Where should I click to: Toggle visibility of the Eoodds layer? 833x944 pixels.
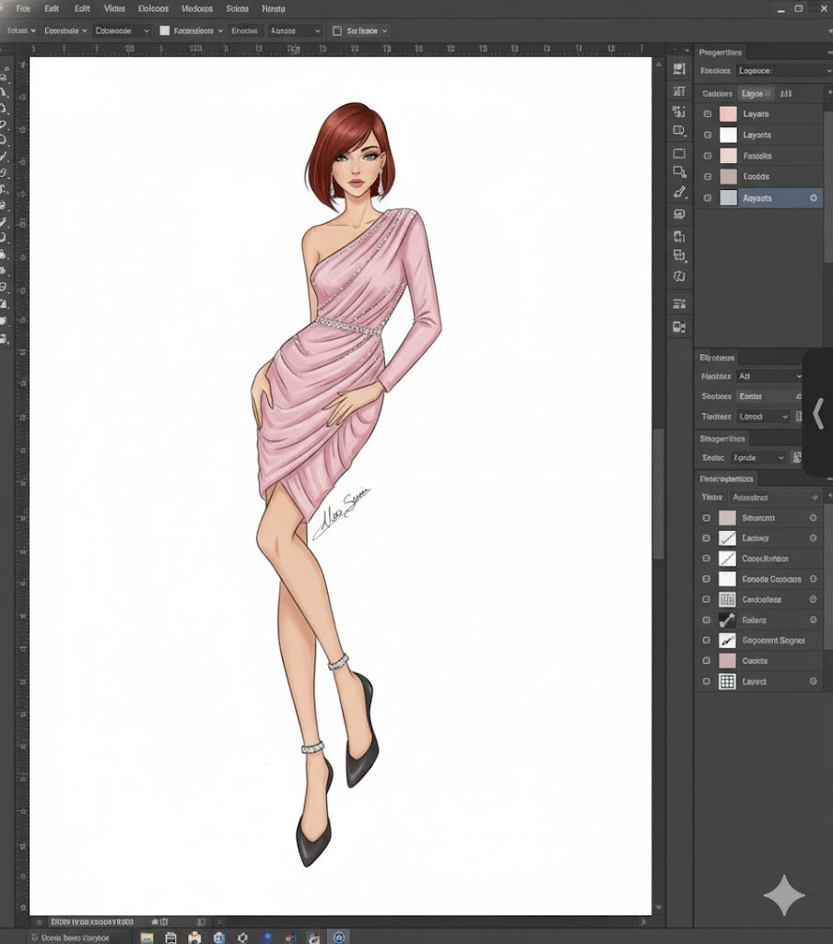[708, 177]
